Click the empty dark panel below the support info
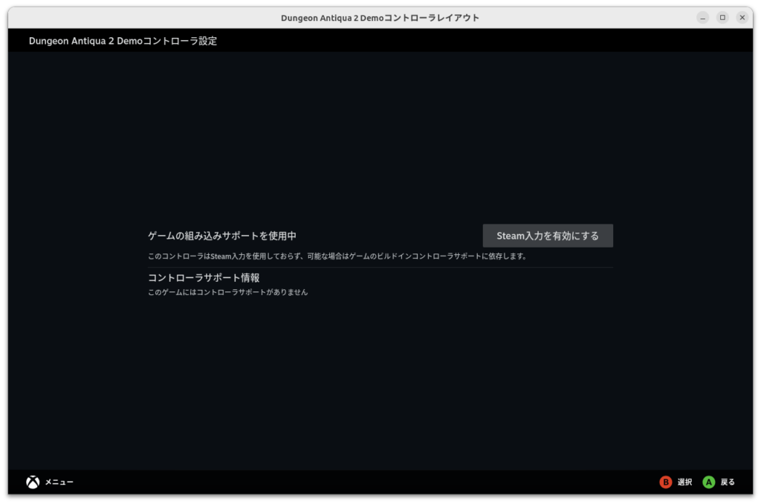Screen dimensions: 761x504 point(380,387)
